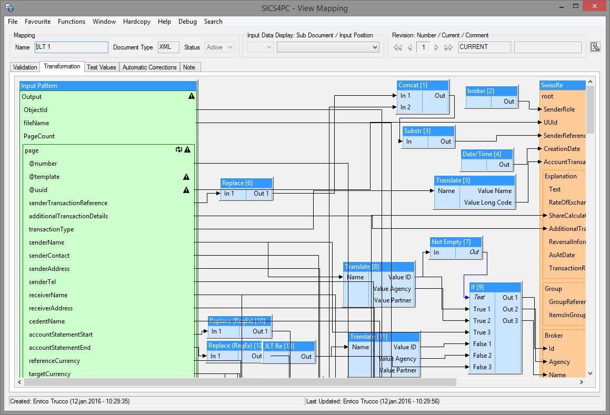Click the edit mapping icon at top right

point(595,47)
